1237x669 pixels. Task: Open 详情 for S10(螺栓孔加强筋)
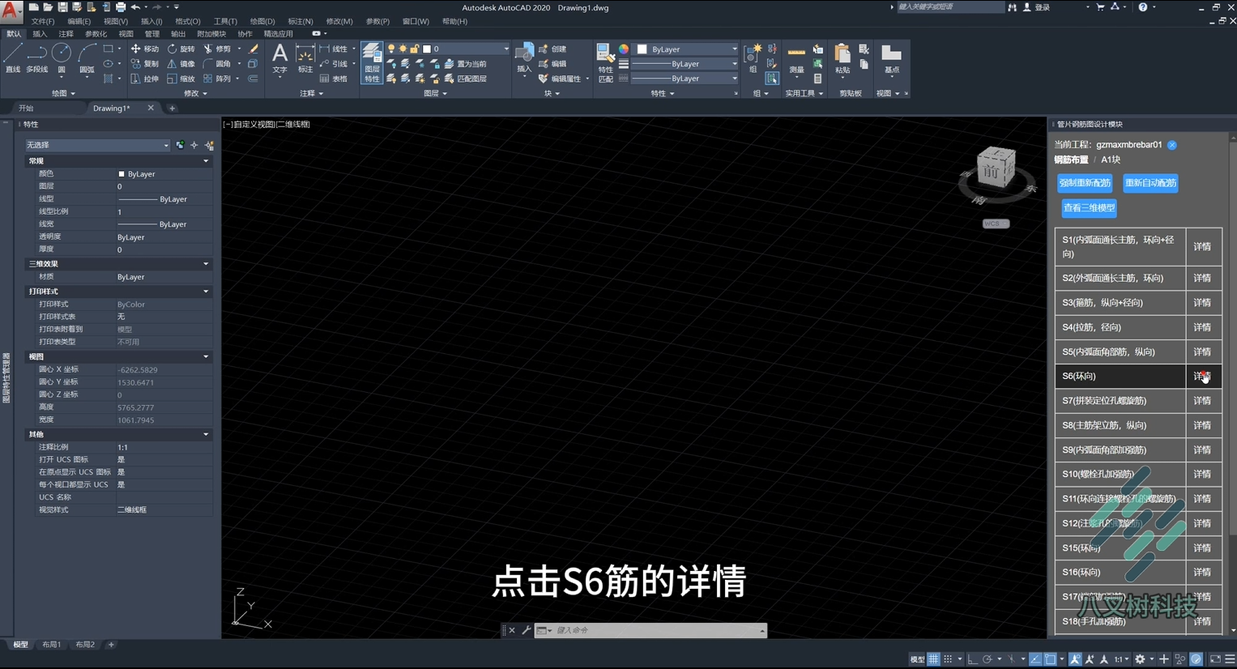pyautogui.click(x=1203, y=475)
